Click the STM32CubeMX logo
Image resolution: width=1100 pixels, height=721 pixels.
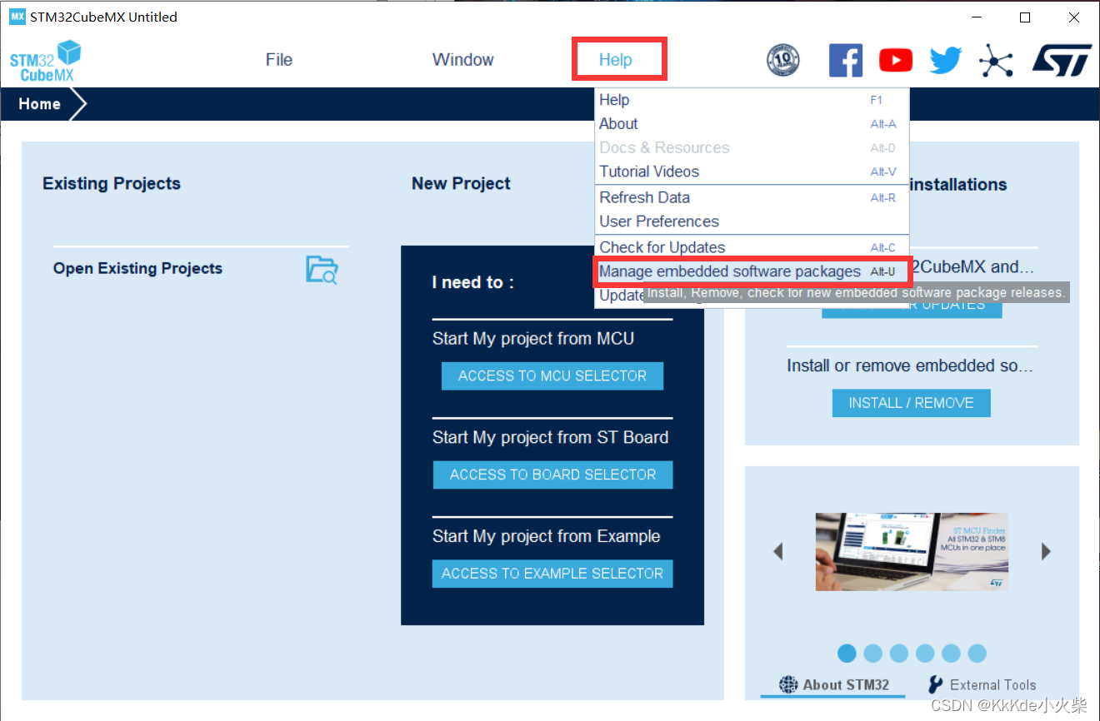[x=45, y=61]
